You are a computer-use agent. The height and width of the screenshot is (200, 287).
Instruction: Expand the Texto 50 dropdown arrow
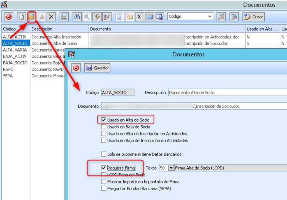[x=171, y=168]
